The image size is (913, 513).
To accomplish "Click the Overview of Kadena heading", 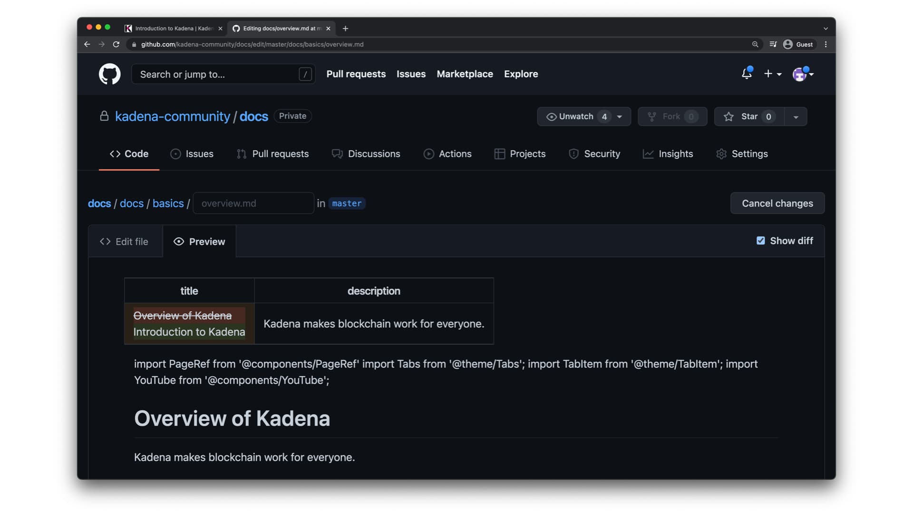I will [x=232, y=418].
